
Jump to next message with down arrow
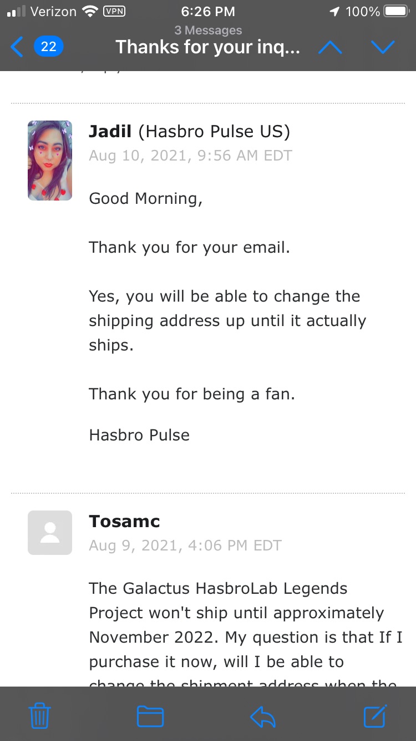[x=383, y=47]
